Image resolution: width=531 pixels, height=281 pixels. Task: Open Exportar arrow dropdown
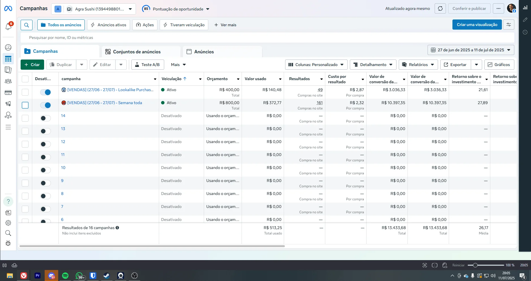coord(476,65)
